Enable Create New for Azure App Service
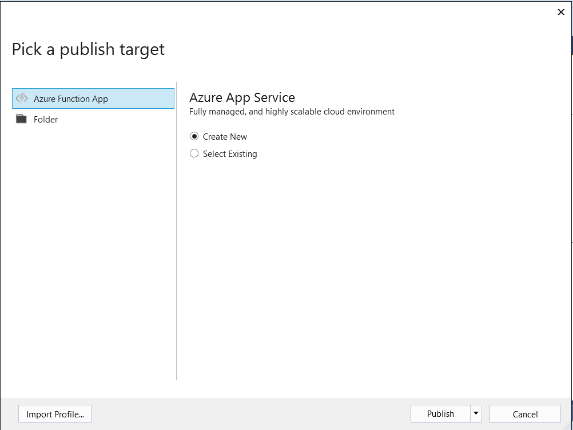 click(194, 136)
